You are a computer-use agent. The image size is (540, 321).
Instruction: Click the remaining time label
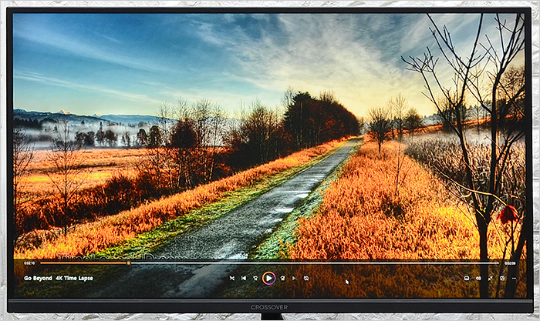tap(509, 263)
